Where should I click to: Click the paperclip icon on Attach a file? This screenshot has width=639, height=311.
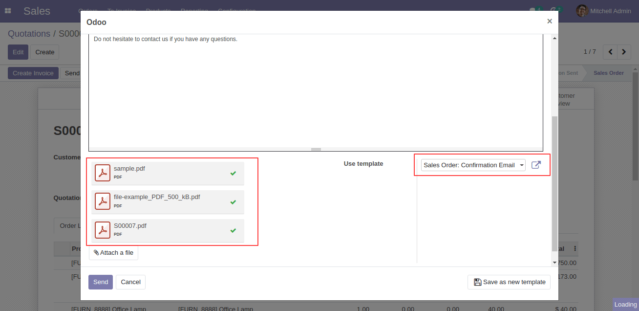96,252
